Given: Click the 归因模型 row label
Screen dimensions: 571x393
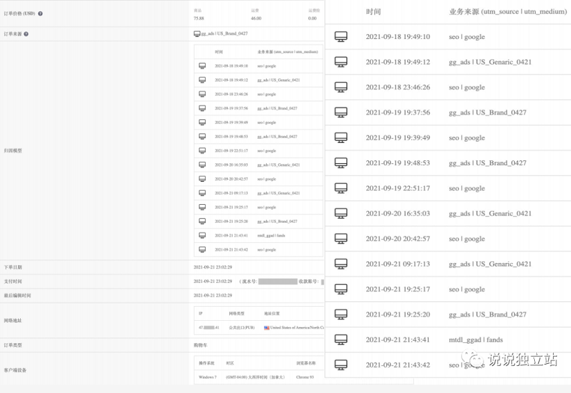Looking at the screenshot, I should click(x=13, y=151).
